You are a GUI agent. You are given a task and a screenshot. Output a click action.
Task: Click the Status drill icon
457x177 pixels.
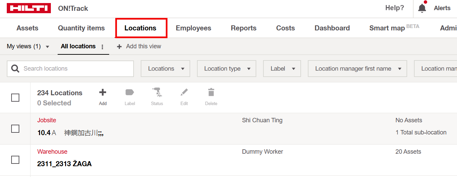tap(157, 92)
